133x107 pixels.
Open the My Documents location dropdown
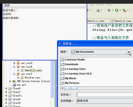click(129, 52)
